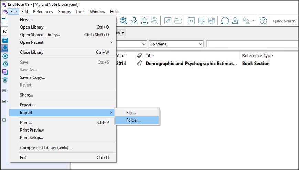The height and width of the screenshot is (170, 299).
Task: Click the Unfiled sidebar icon
Action: point(5,72)
